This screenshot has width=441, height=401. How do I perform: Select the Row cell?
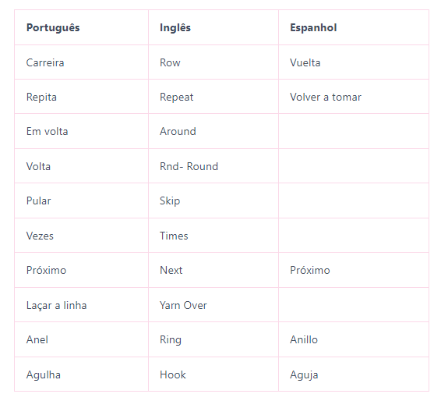tap(213, 62)
